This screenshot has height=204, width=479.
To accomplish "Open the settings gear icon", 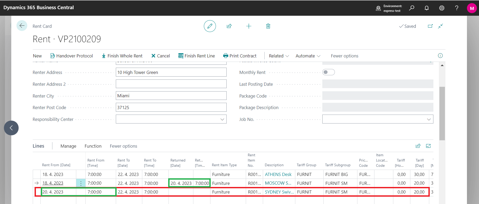I will click(x=442, y=8).
